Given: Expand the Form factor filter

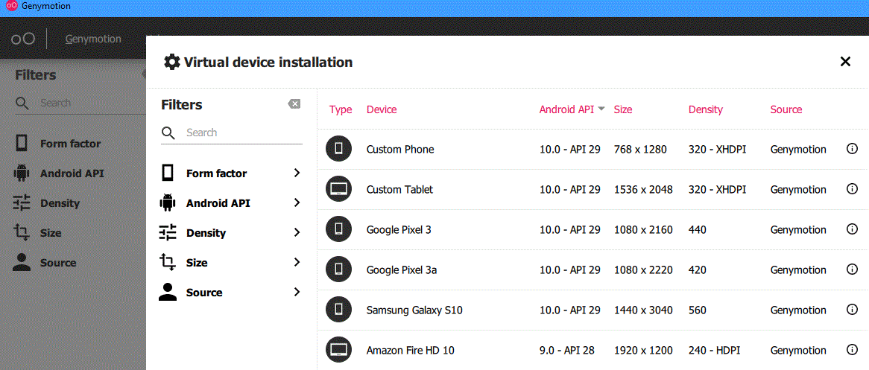Looking at the screenshot, I should click(230, 173).
